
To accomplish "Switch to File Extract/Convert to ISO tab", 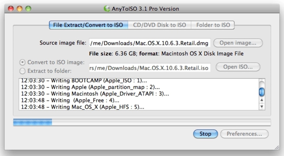I will [x=88, y=25].
